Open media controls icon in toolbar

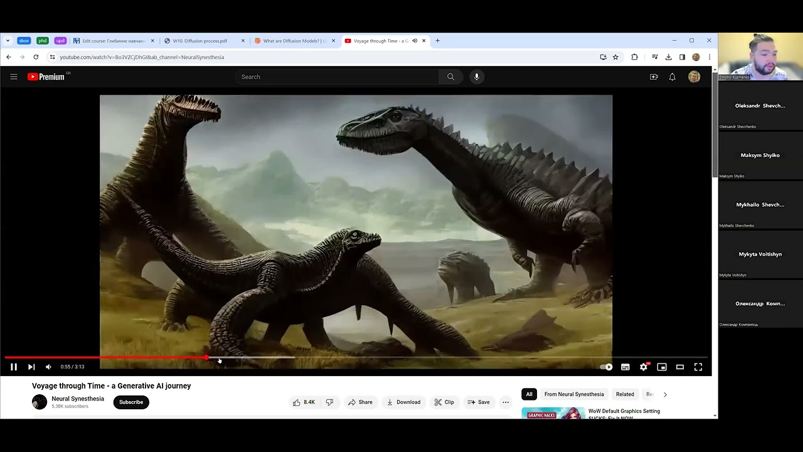pyautogui.click(x=654, y=57)
